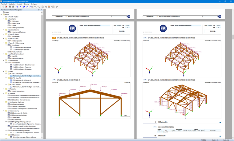Select 7.1.2 Schneelasten - Parameter in the tree
234x141 pixels.
coord(22,67)
